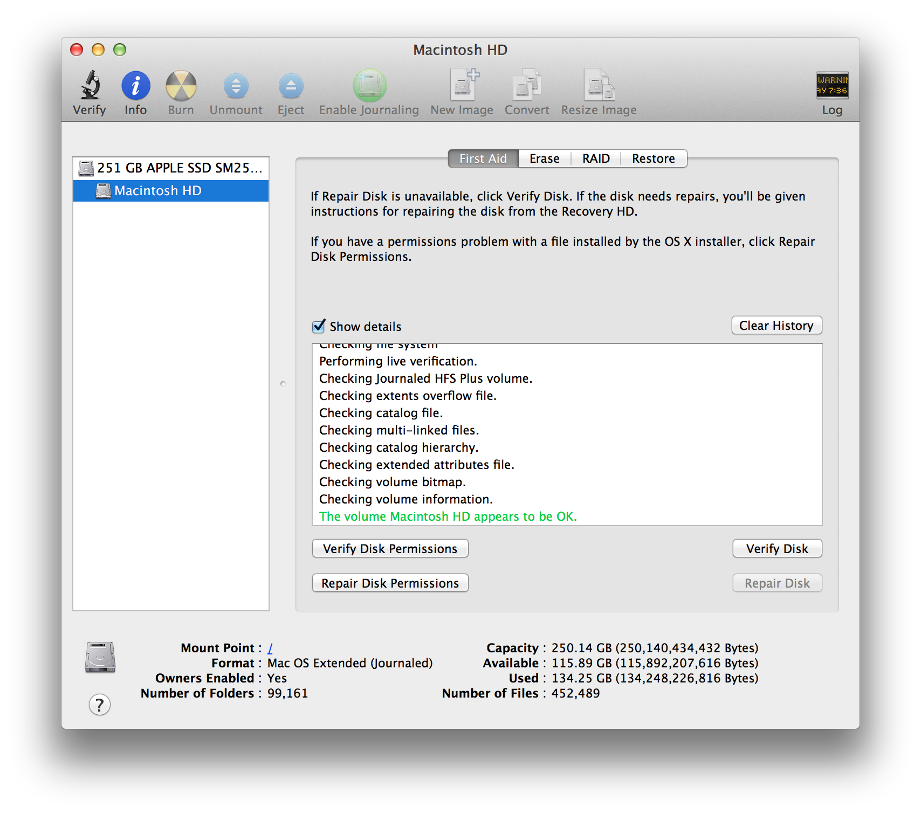Click the Number of Folders value 99,161

[x=287, y=693]
